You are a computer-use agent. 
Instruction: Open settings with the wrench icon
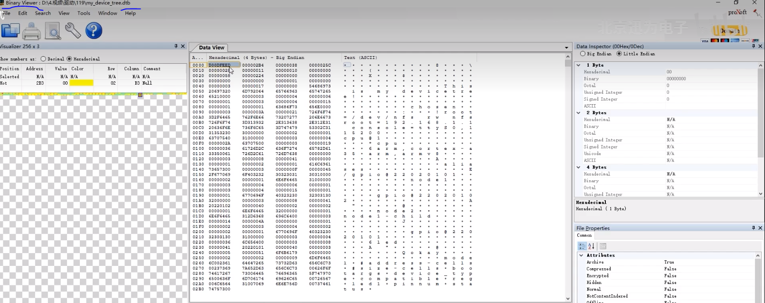73,30
